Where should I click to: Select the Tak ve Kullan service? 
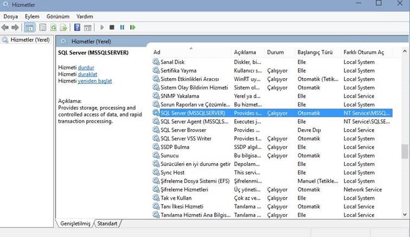[176, 198]
